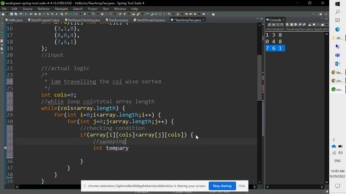346x194 pixels.
Task: Toggle the Pin Console button
Action: [310, 25]
